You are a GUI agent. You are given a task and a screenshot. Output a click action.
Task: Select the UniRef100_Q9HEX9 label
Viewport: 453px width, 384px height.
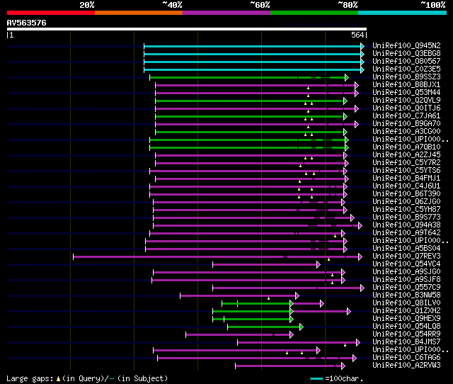[406, 319]
